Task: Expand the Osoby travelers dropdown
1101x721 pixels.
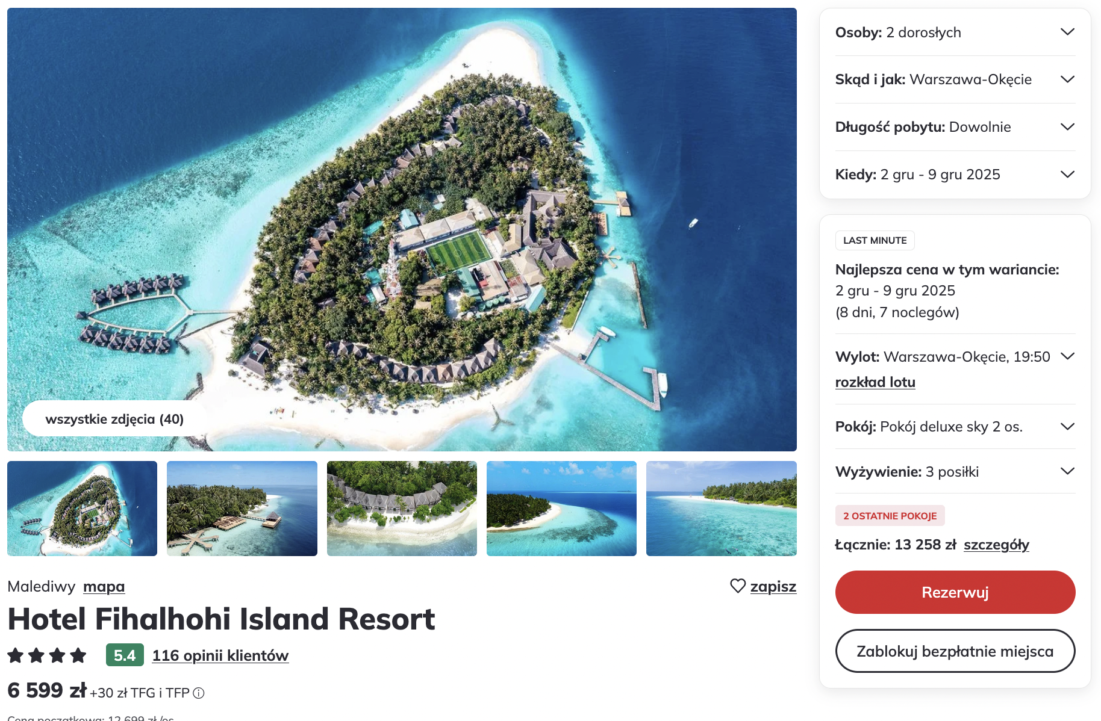Action: pyautogui.click(x=1067, y=32)
